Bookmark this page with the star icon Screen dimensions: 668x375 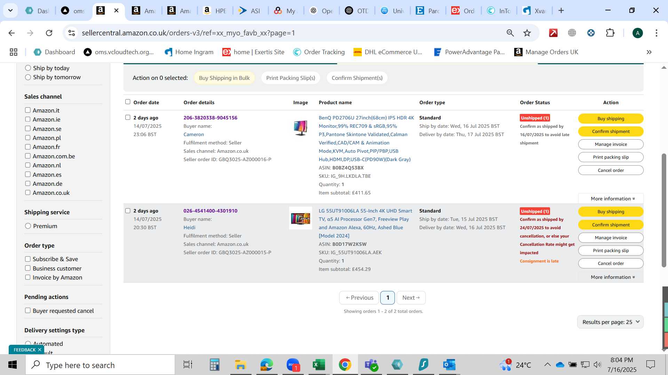click(x=527, y=33)
